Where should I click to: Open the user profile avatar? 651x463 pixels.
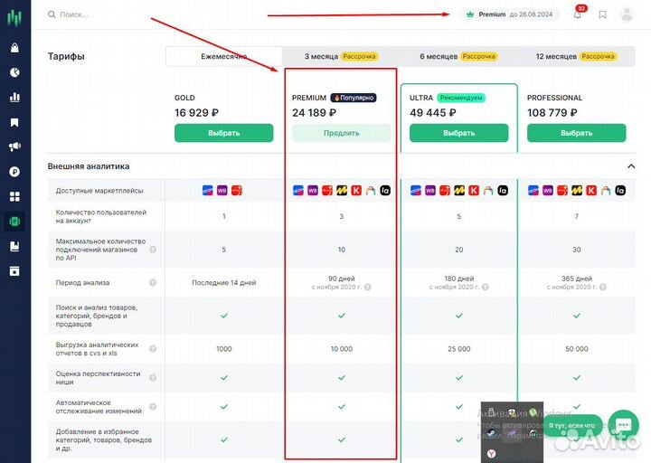(x=627, y=14)
